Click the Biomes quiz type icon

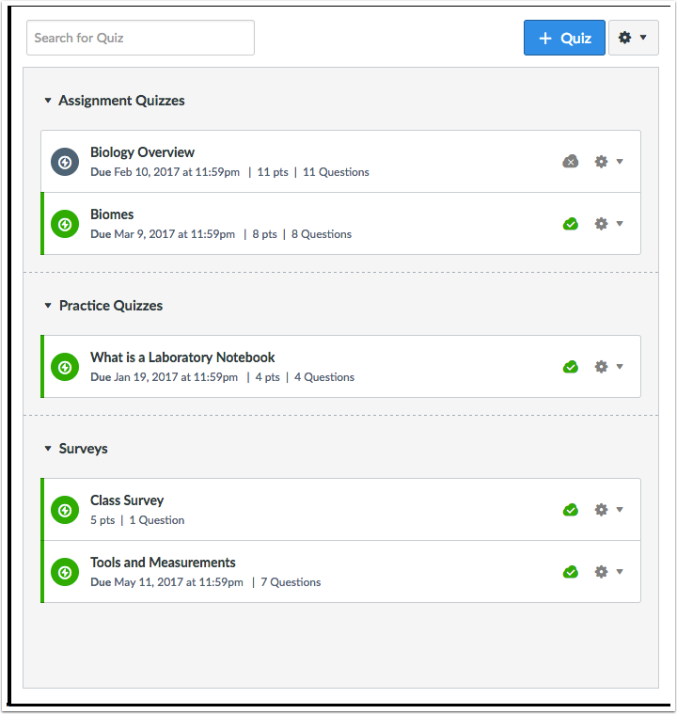click(x=65, y=224)
